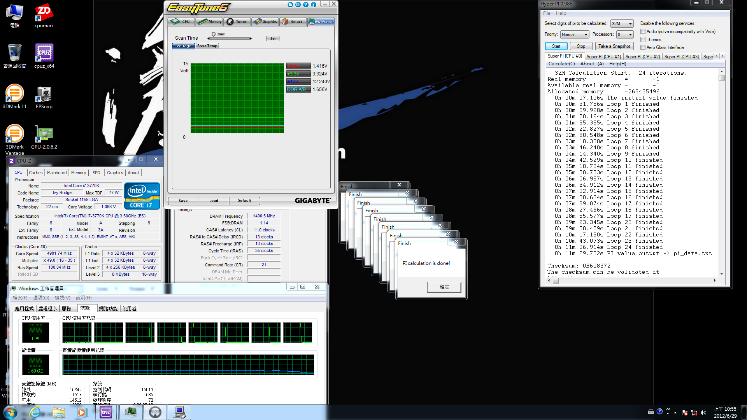747x420 pixels.
Task: Open the Mainboard tab in CPU-Z
Action: pos(57,173)
